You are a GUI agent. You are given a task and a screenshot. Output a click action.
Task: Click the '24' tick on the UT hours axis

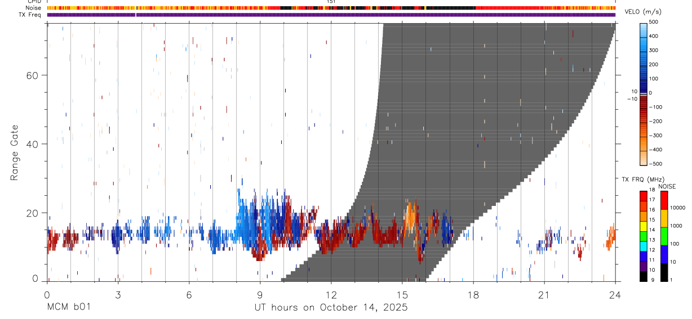615,294
